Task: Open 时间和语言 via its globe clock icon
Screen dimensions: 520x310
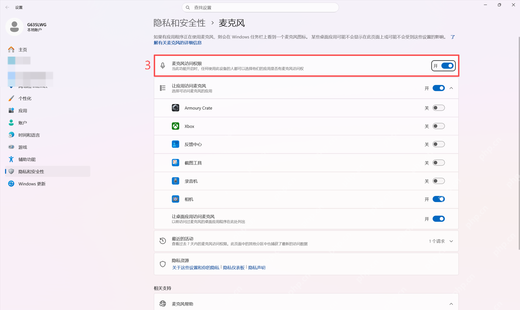Action: pos(11,135)
